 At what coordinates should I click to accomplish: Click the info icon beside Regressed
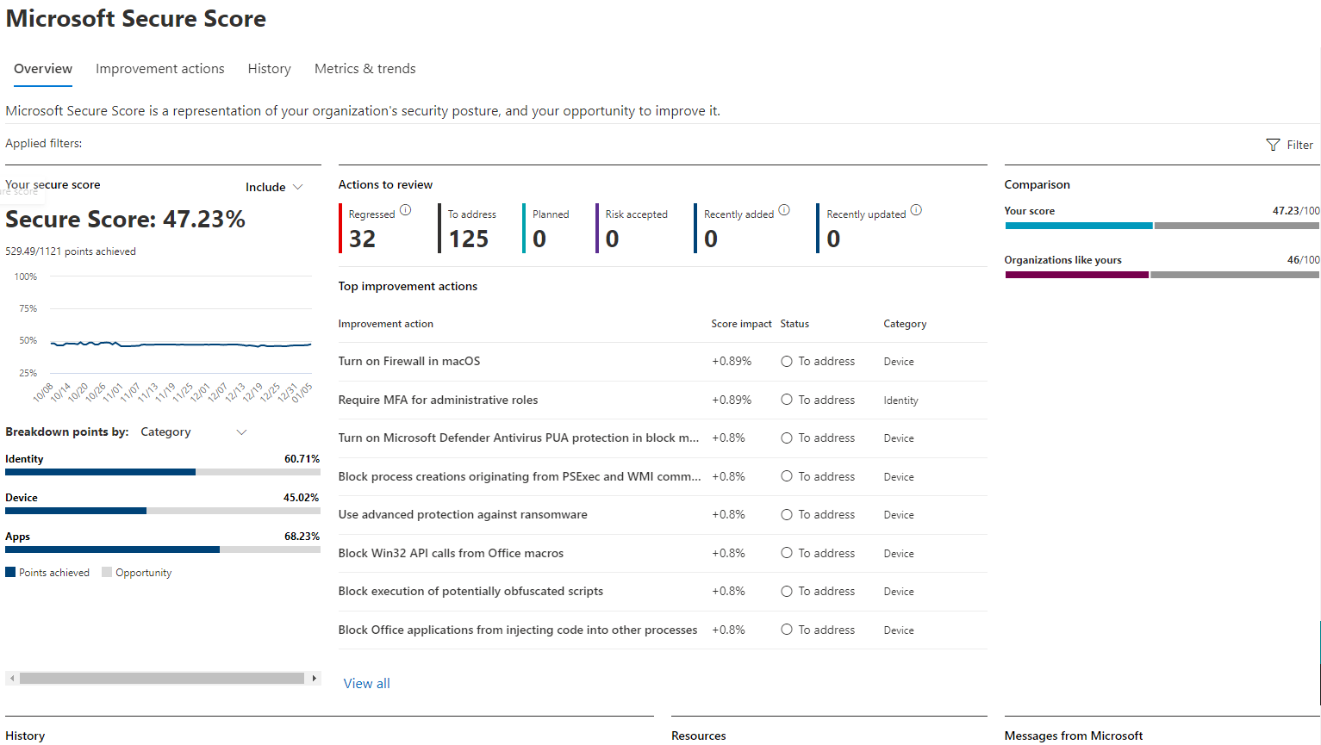point(405,209)
